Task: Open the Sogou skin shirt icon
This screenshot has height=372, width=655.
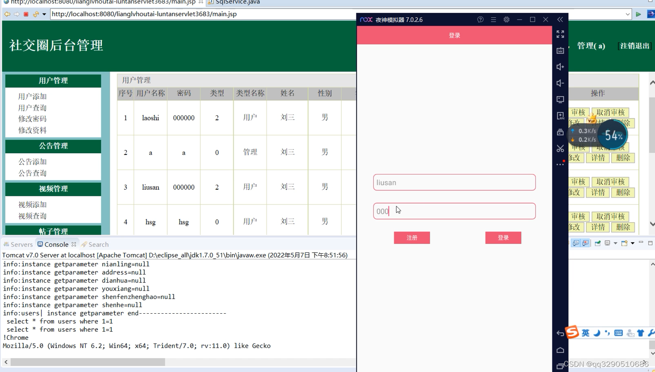Action: [x=641, y=333]
